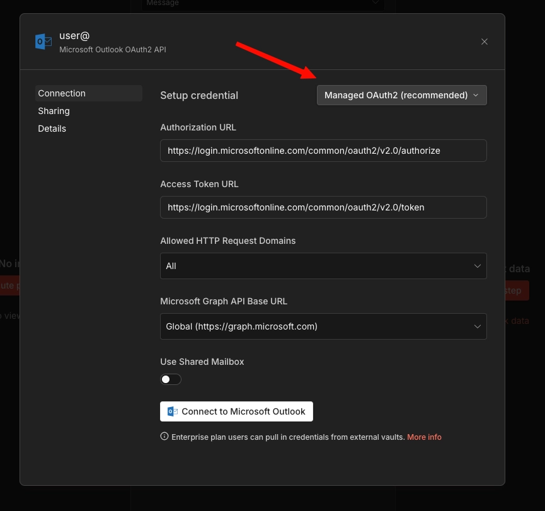Click the chevron on the Allowed HTTP Request Domains selector

pos(477,266)
